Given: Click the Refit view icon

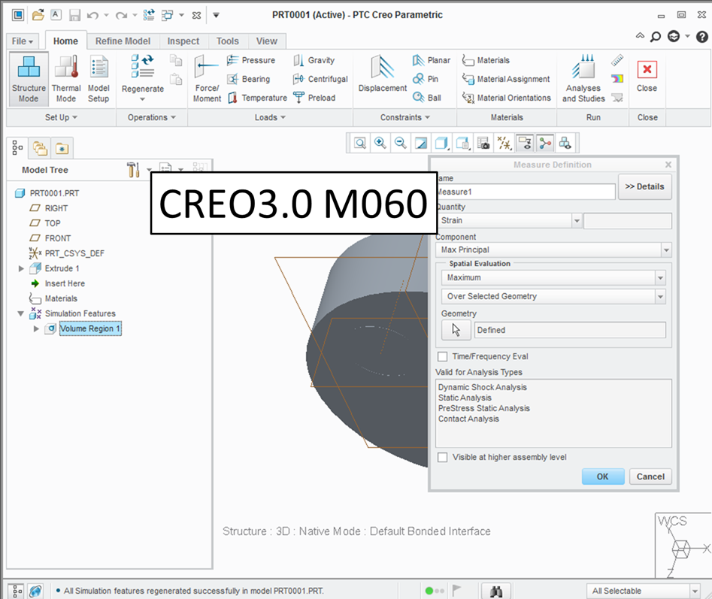Looking at the screenshot, I should click(360, 144).
